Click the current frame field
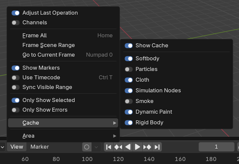 point(216,147)
